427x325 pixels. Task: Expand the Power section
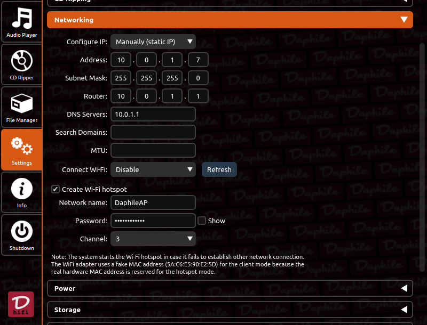pos(230,288)
